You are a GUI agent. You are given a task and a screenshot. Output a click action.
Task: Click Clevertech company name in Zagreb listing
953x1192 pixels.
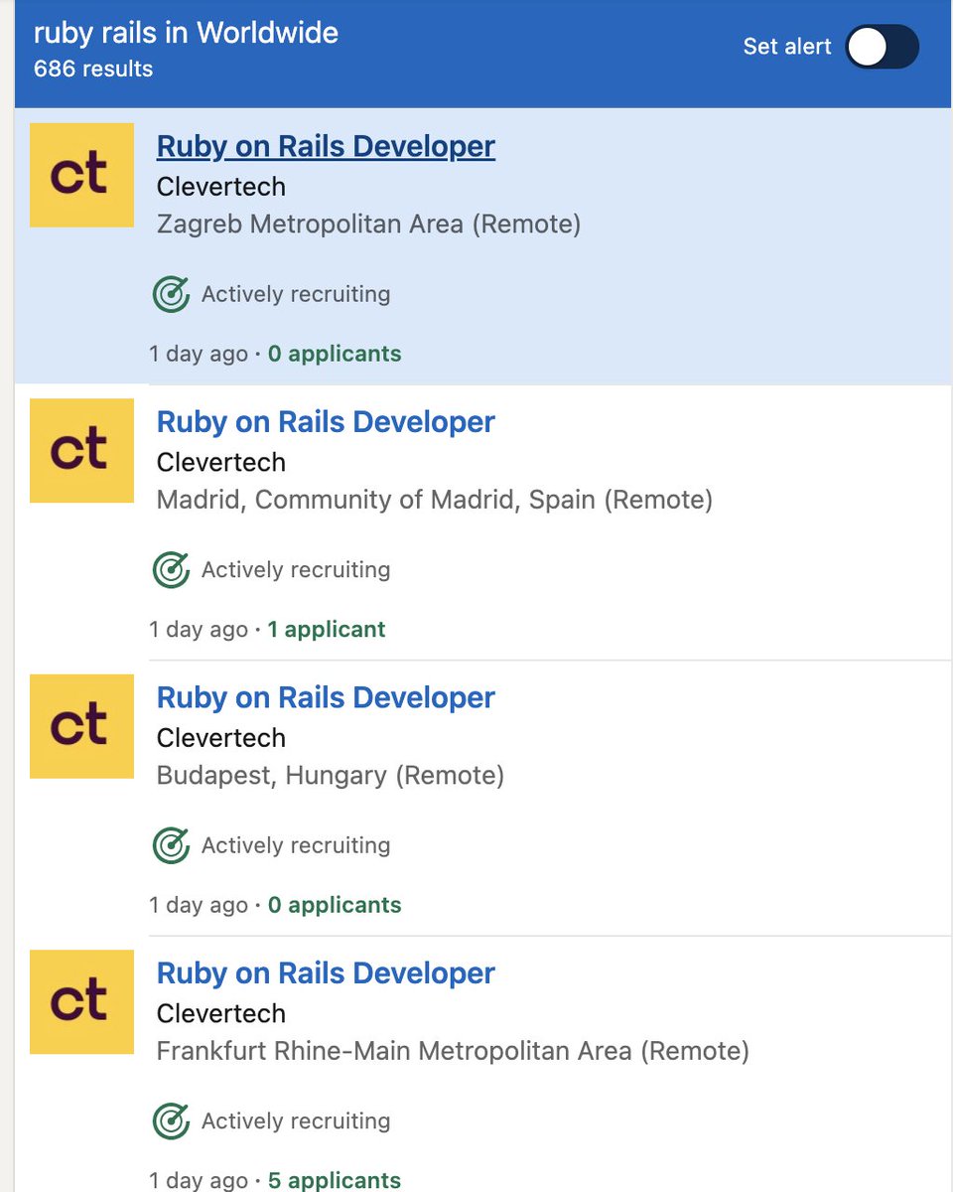[x=221, y=187]
